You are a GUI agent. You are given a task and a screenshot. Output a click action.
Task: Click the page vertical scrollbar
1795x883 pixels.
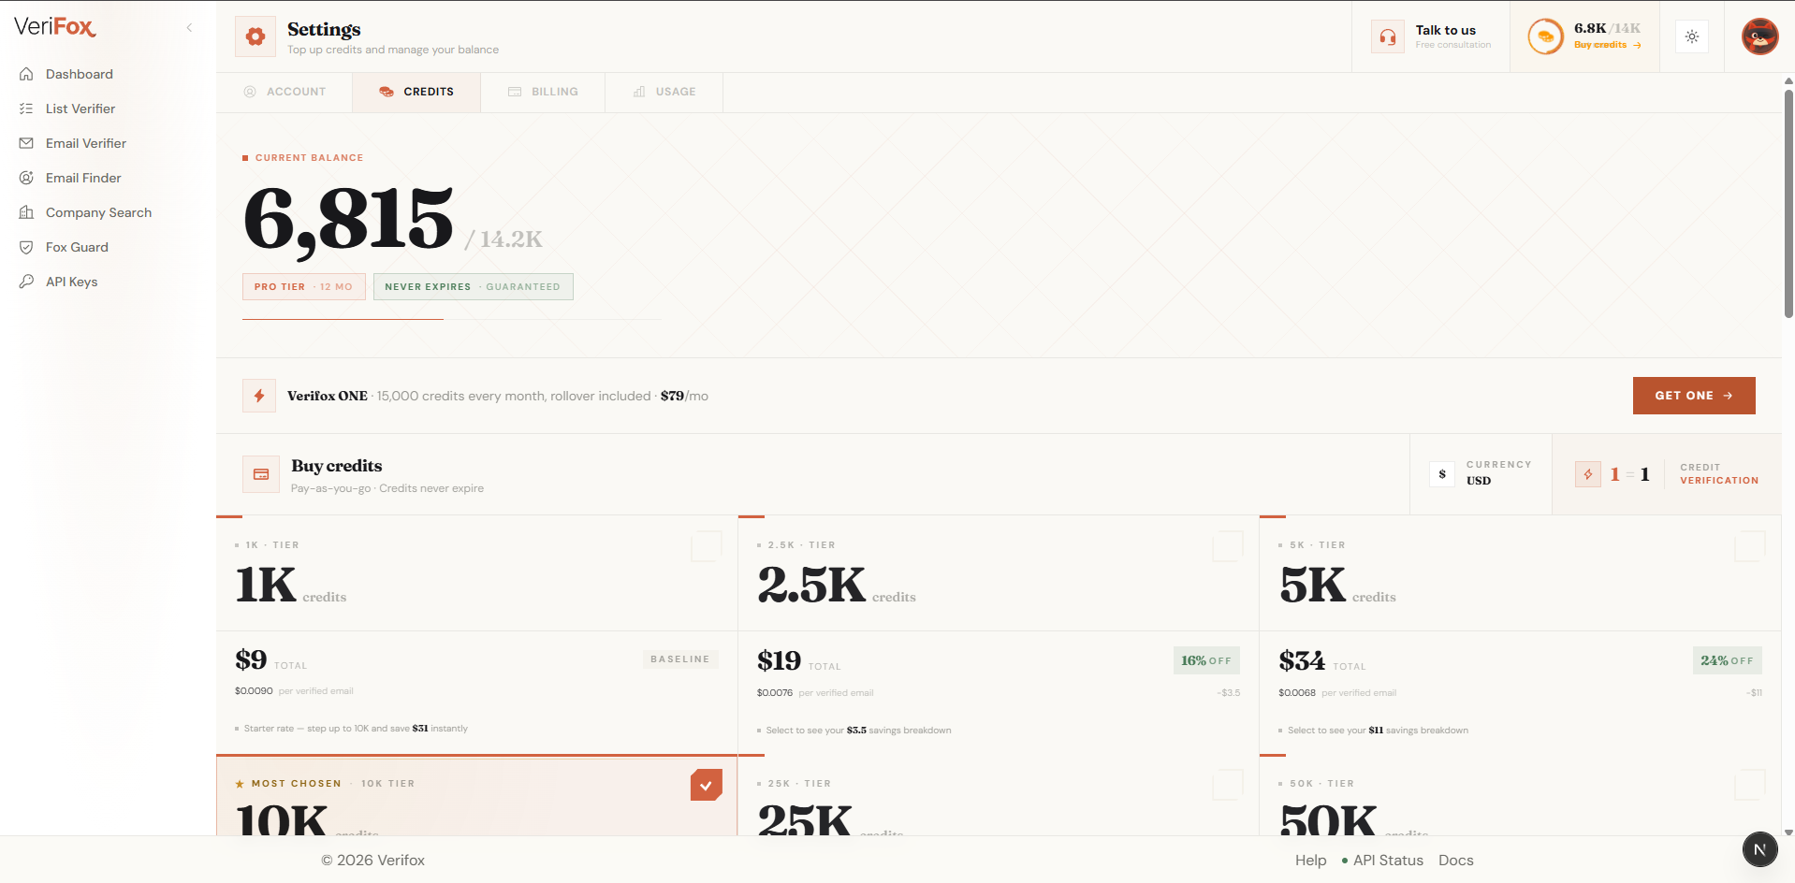(x=1788, y=202)
